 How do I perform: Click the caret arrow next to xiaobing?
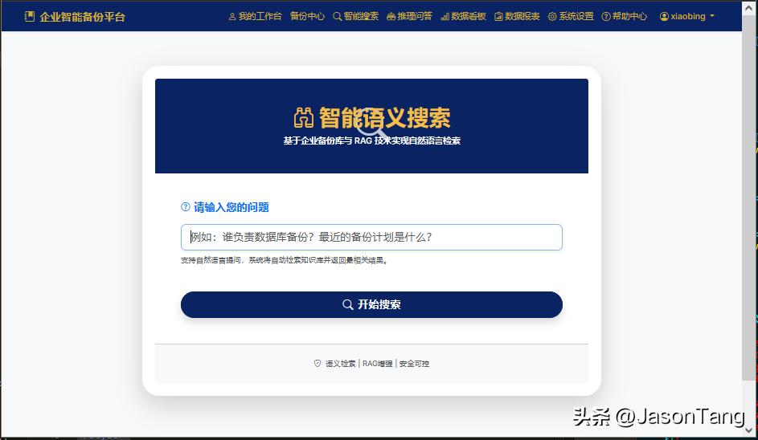711,16
